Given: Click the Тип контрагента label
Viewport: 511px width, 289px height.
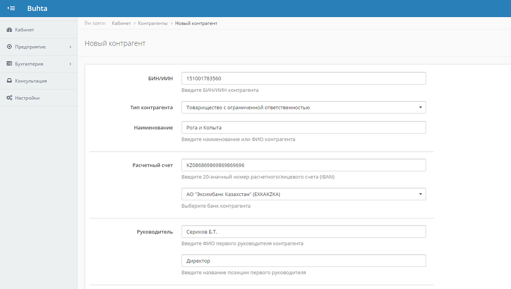Looking at the screenshot, I should click(152, 108).
